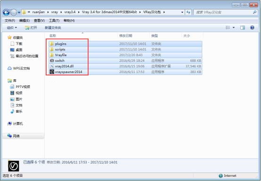This screenshot has height=181, width=261.
Task: Select the scripts folder icon
Action: (52, 49)
